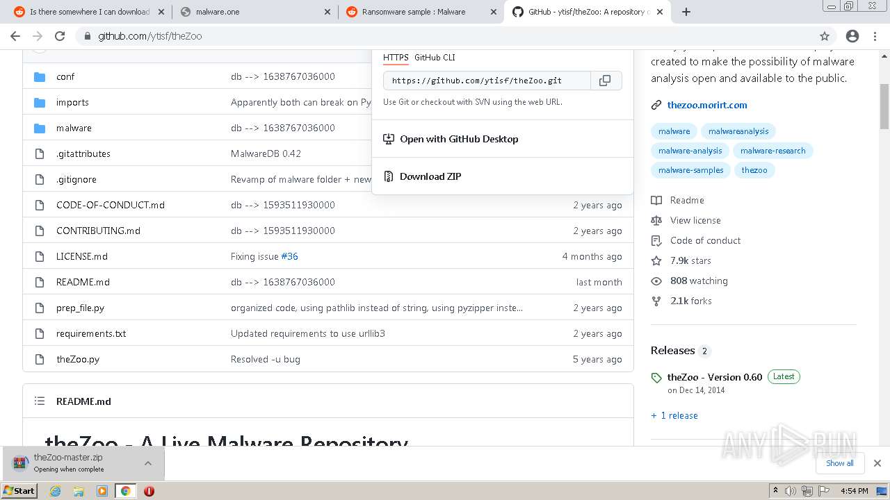Select the malwareanalysis topic tag
Image resolution: width=890 pixels, height=500 pixels.
point(738,131)
